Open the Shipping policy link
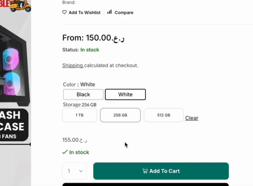Screen dimensions: 253x186 coord(73,66)
